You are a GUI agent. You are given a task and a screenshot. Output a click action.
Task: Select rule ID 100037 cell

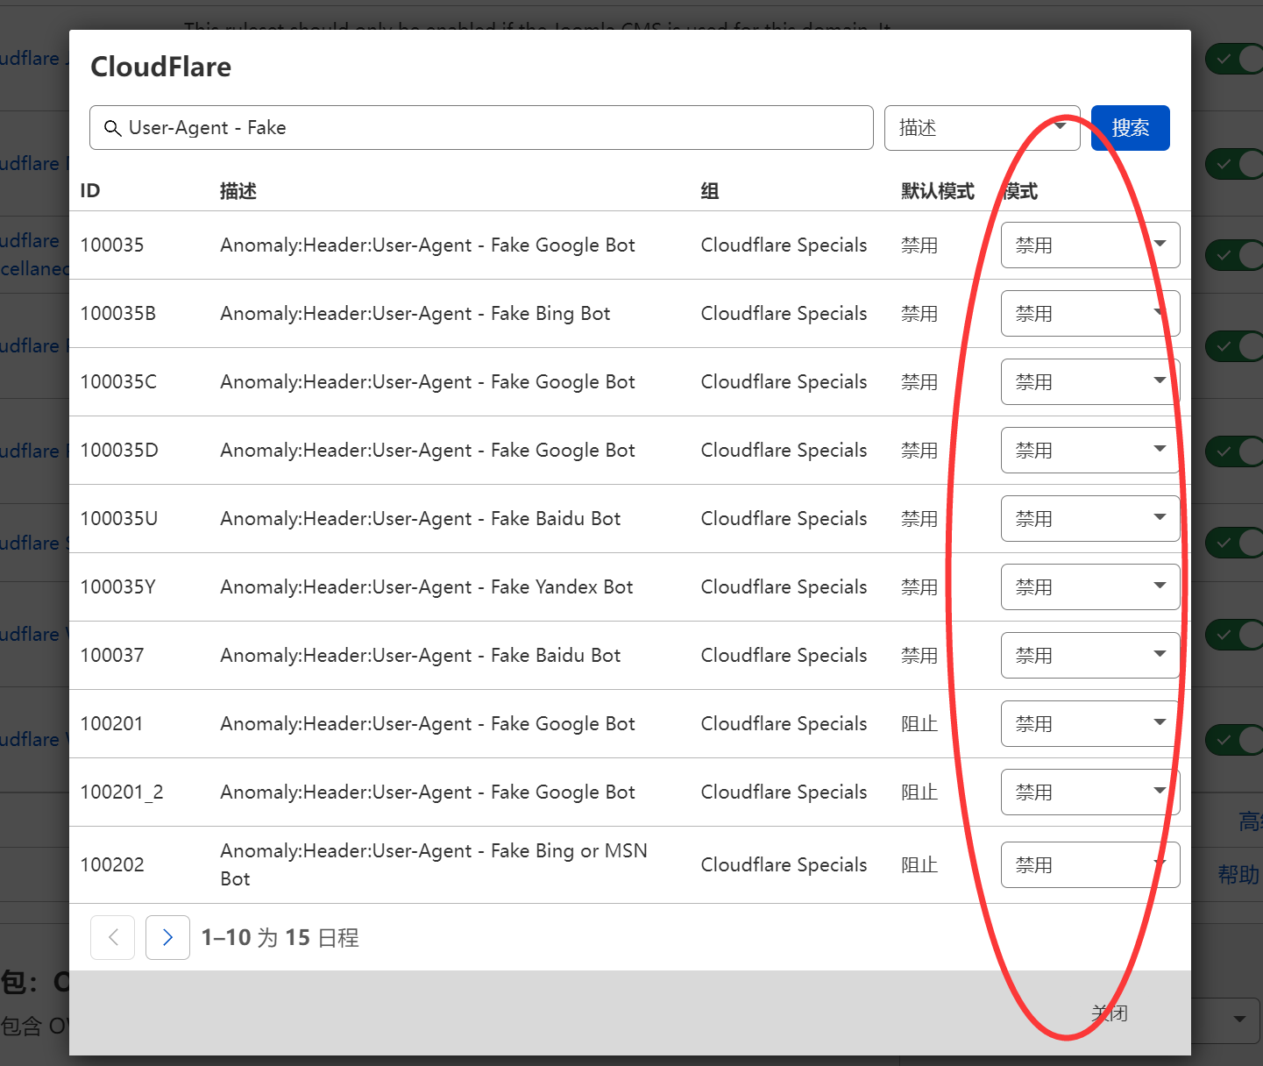112,655
